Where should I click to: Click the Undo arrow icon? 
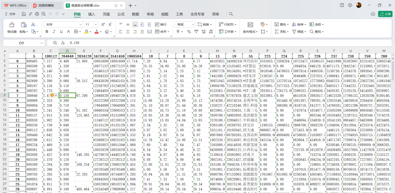50,14
